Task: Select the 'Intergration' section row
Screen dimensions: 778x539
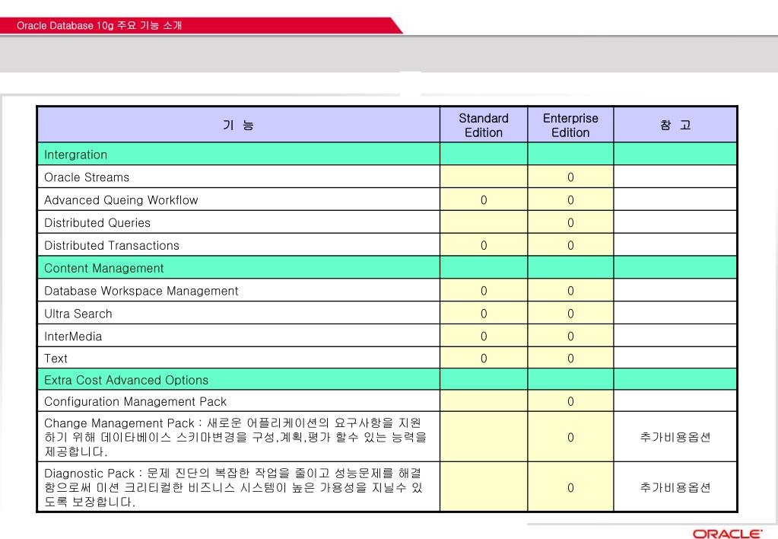Action: (x=387, y=154)
